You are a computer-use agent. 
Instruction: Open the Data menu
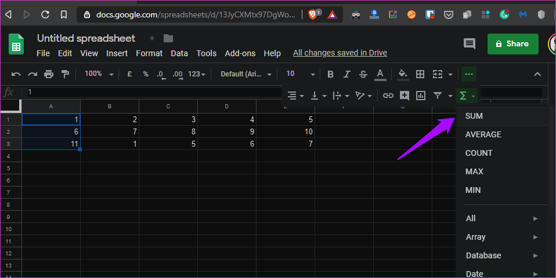tap(179, 53)
